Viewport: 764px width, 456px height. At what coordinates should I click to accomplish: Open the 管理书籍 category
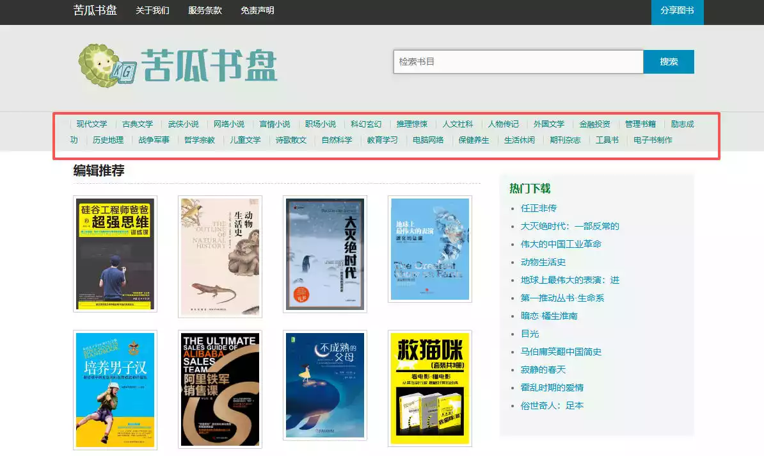(x=641, y=124)
